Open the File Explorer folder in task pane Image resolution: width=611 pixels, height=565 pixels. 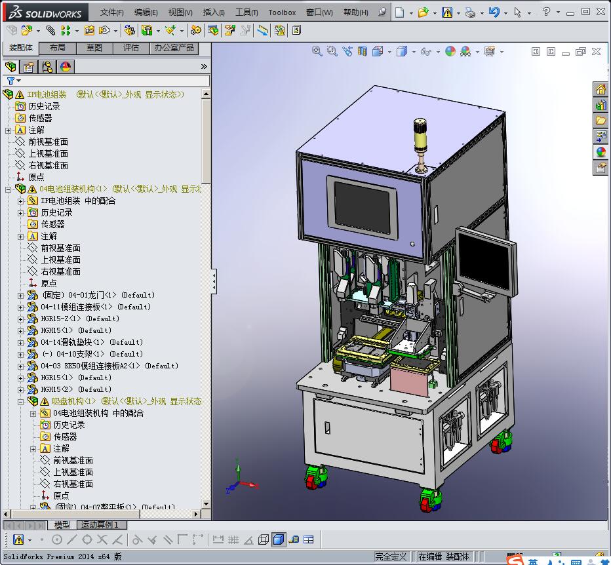tap(601, 121)
